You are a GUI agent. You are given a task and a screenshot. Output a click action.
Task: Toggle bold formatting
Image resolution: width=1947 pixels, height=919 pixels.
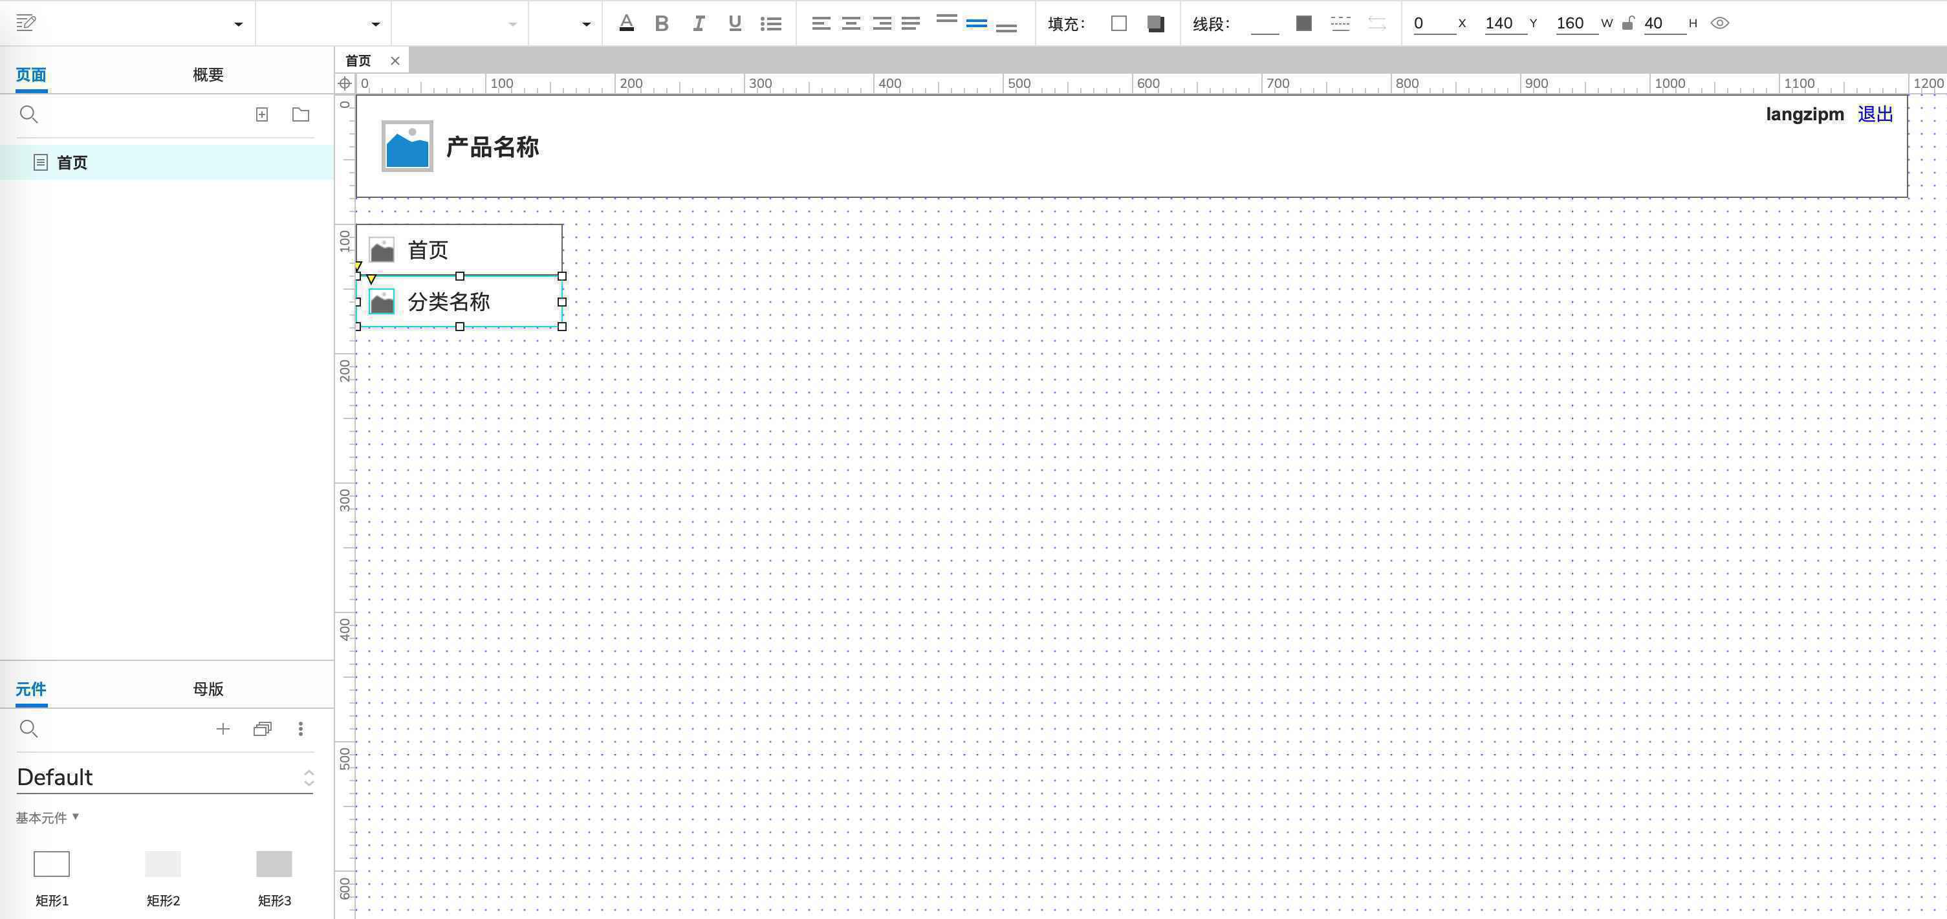point(661,23)
